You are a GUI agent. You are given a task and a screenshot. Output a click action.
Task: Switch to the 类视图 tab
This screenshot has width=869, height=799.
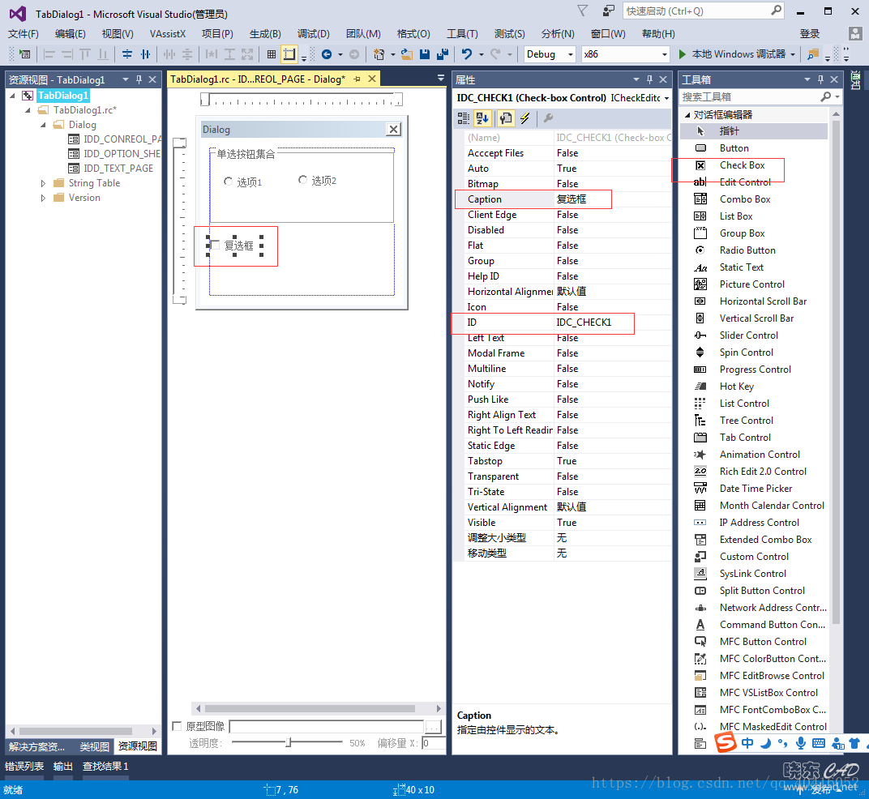tap(94, 746)
